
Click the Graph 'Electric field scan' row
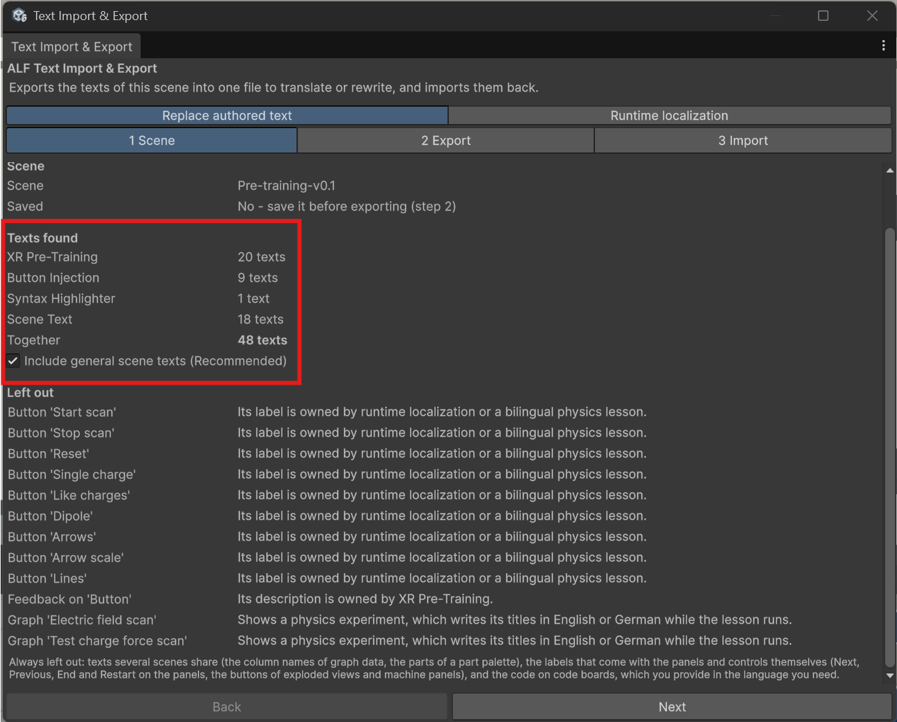click(x=400, y=620)
